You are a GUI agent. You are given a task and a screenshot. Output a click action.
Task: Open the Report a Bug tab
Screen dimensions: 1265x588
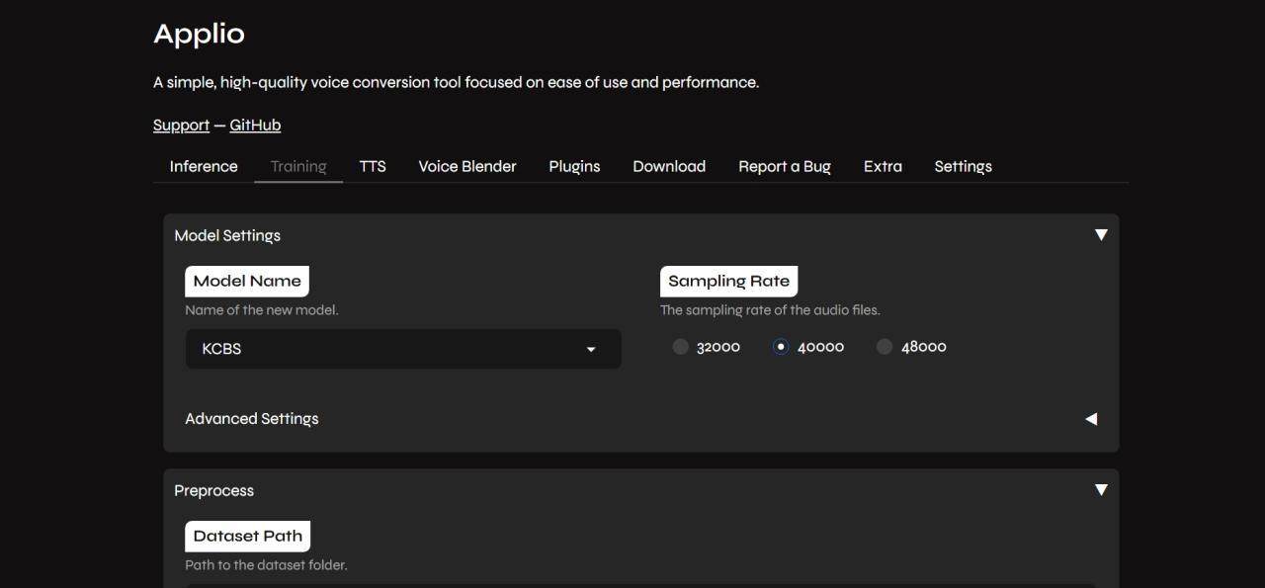point(785,166)
